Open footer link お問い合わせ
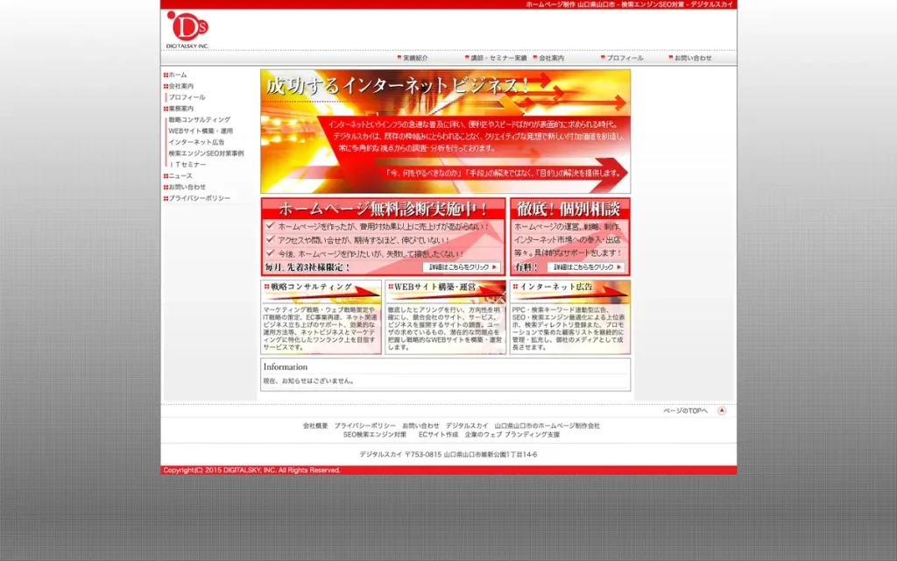The height and width of the screenshot is (561, 897). pyautogui.click(x=420, y=426)
